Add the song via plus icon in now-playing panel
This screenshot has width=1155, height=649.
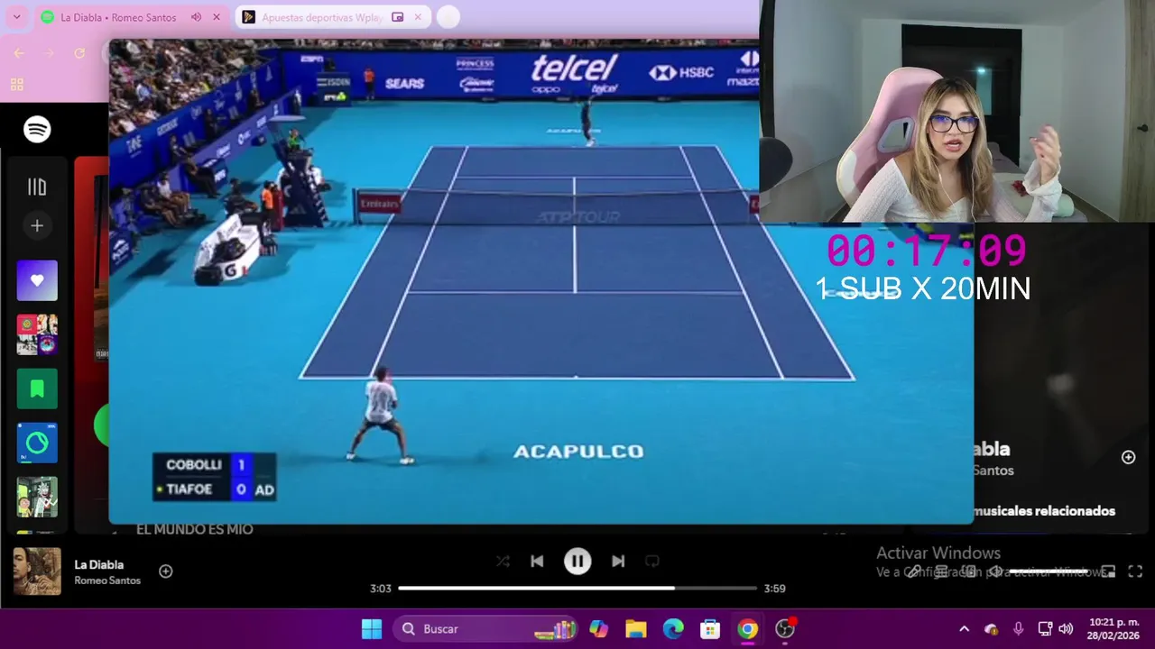(1128, 458)
